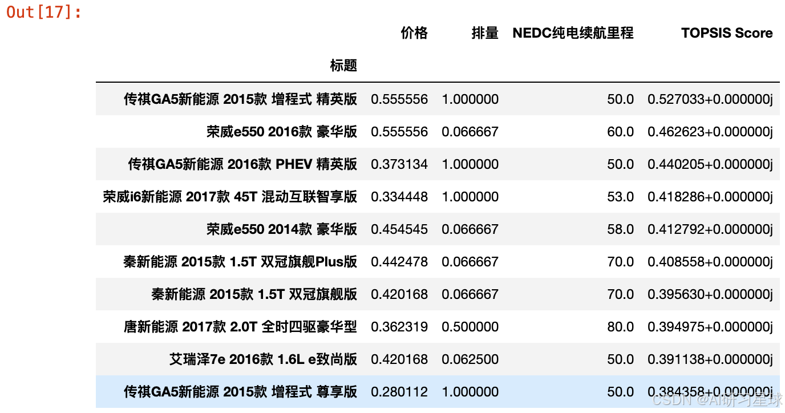785x413 pixels.
Task: Click NEDC range value 53.0
Action: pyautogui.click(x=620, y=197)
